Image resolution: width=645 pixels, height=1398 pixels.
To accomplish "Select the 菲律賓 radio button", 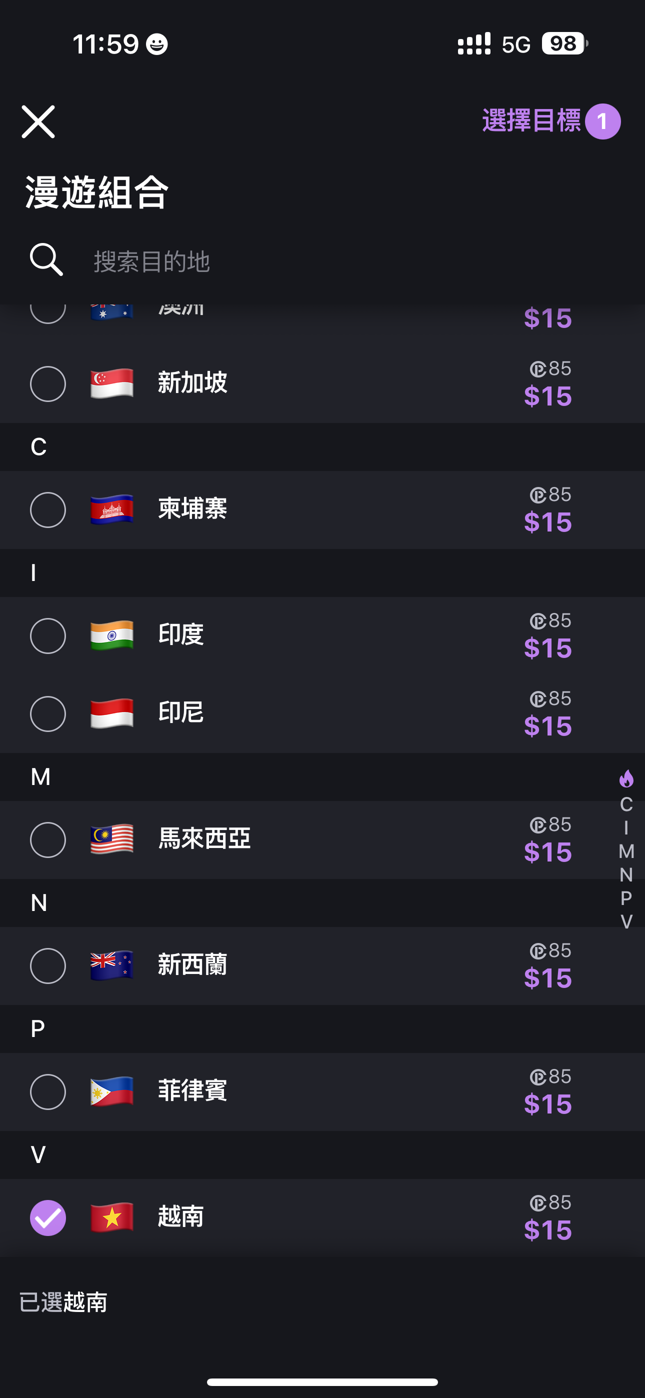I will pyautogui.click(x=48, y=1092).
